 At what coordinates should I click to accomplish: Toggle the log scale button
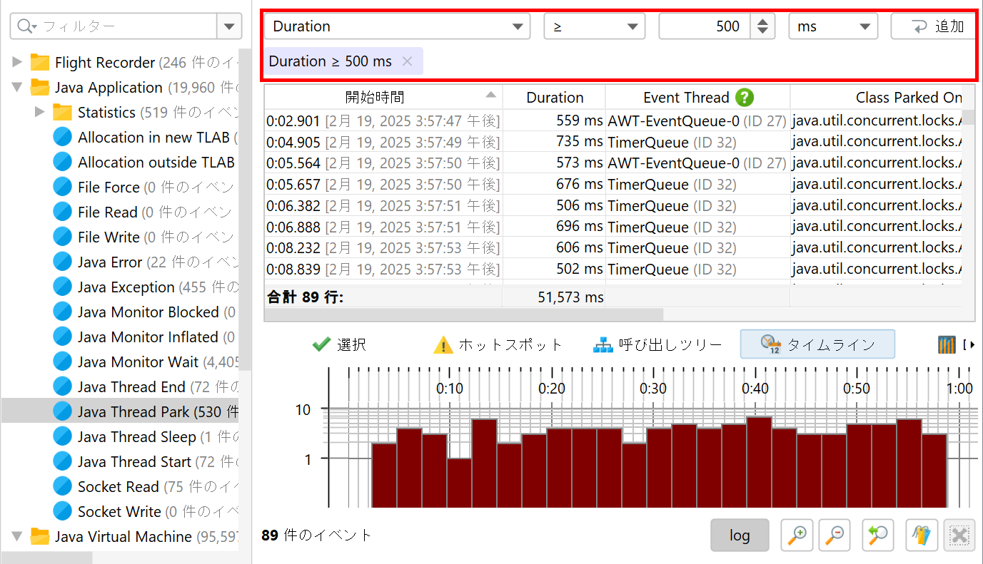[x=740, y=535]
